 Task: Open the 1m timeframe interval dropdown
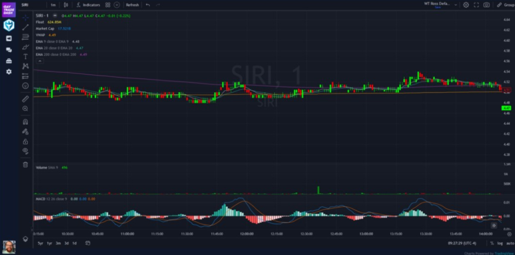[53, 5]
